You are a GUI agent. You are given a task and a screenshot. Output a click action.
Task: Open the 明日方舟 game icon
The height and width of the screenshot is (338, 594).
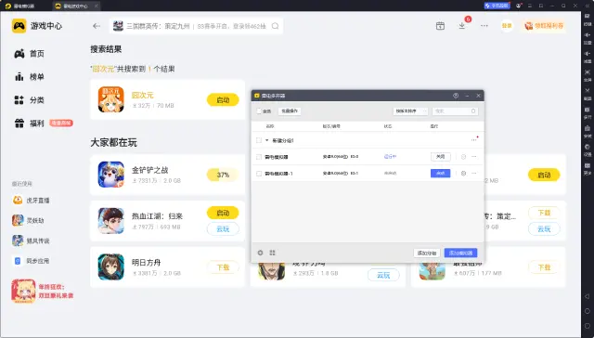(x=111, y=266)
